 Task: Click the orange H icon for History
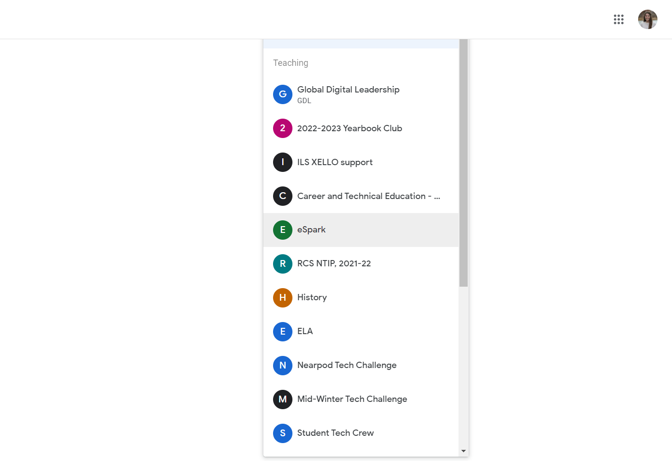[x=283, y=298]
